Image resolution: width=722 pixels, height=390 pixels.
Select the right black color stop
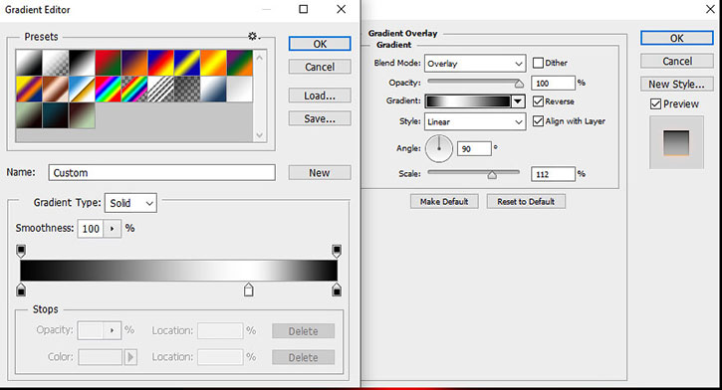point(337,290)
